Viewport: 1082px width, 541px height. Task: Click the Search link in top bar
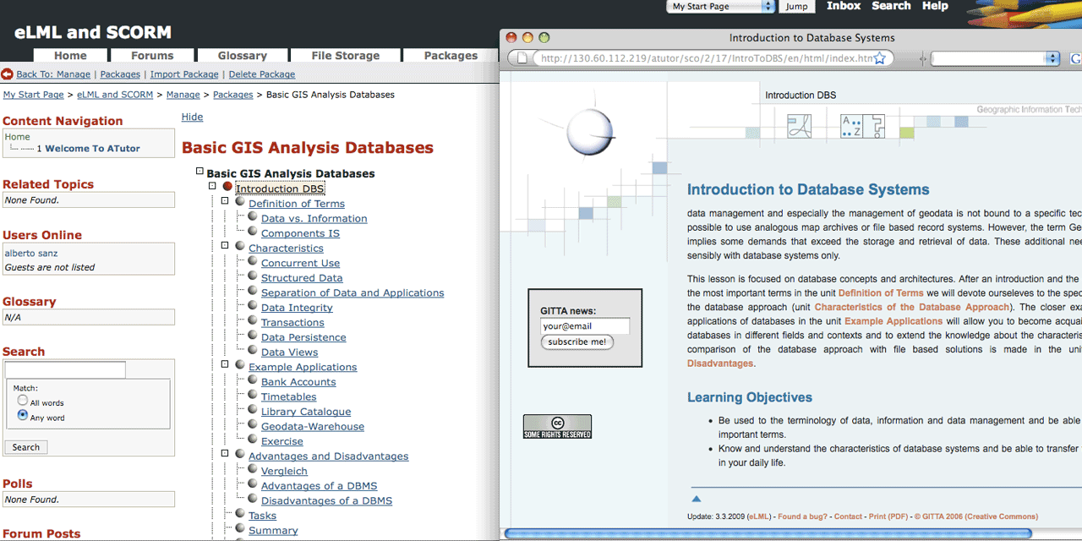pos(891,6)
